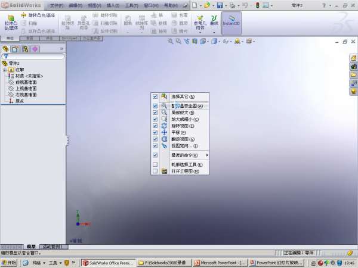Image resolution: width=358 pixels, height=268 pixels.
Task: Uncheck the box beside 最近的命令
Action: tap(155, 155)
